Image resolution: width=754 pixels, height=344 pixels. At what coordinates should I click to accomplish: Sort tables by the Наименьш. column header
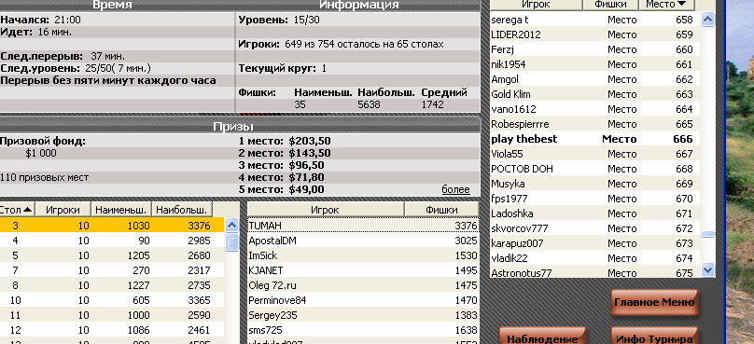121,210
